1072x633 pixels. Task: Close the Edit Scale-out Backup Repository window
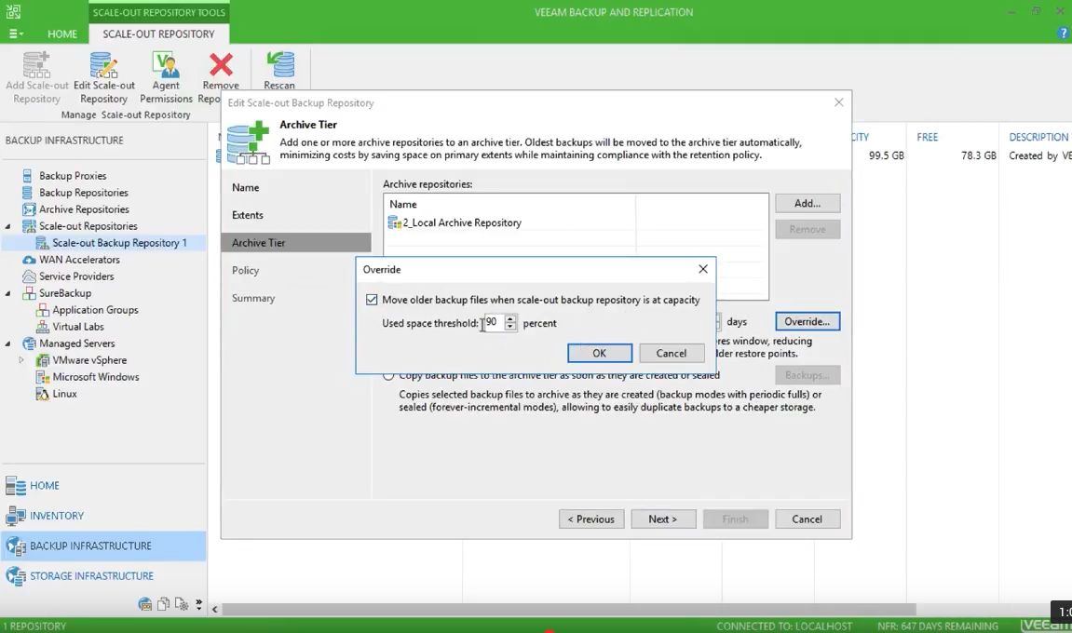point(839,102)
